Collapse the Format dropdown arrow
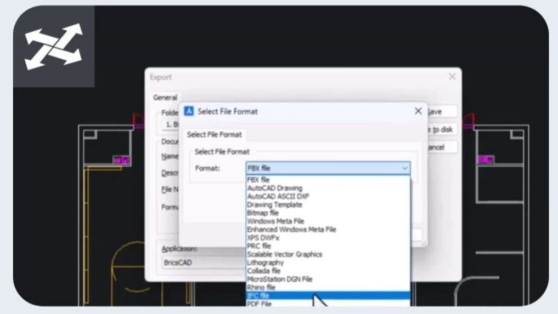This screenshot has height=314, width=558. point(404,168)
